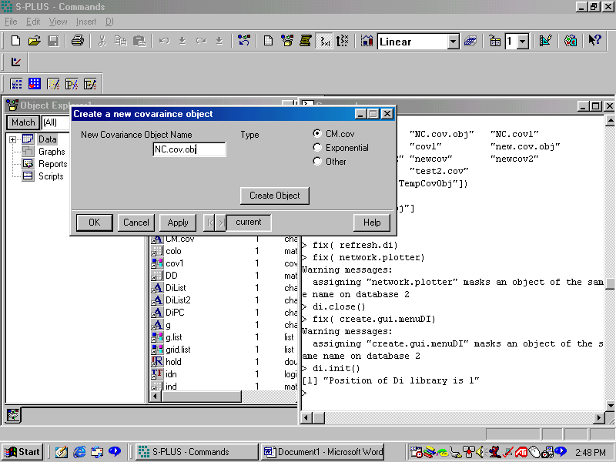
Task: Click the New Covariance Object Name field
Action: click(x=189, y=149)
